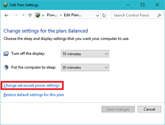Open the "Turn off the display" dropdown
Viewport: 165px width, 125px height.
pos(85,54)
